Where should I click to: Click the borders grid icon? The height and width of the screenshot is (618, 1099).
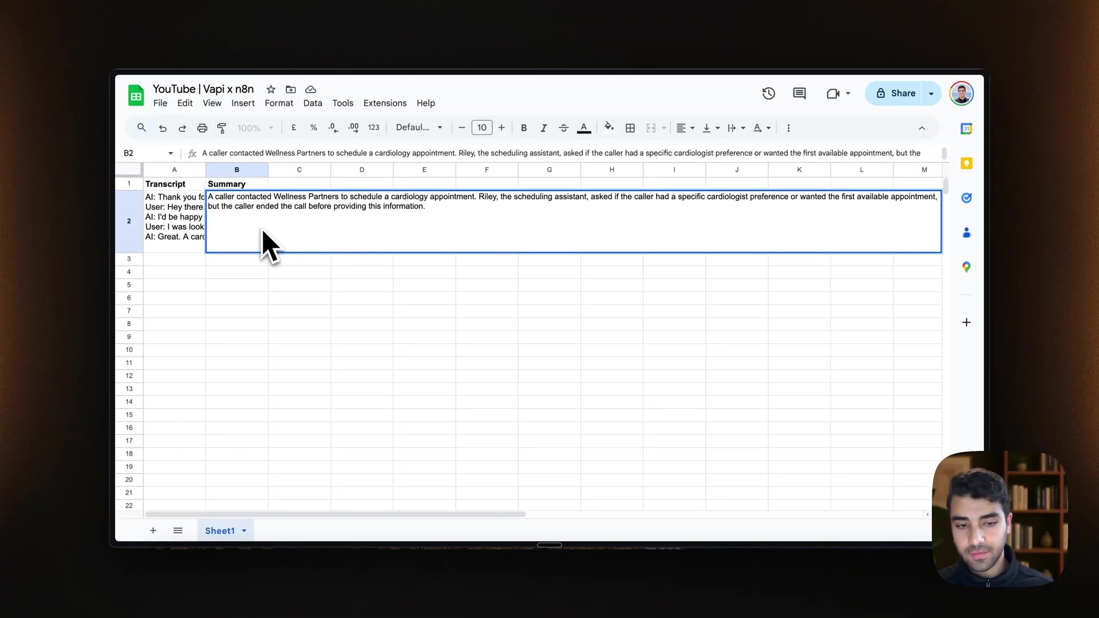[x=630, y=128]
